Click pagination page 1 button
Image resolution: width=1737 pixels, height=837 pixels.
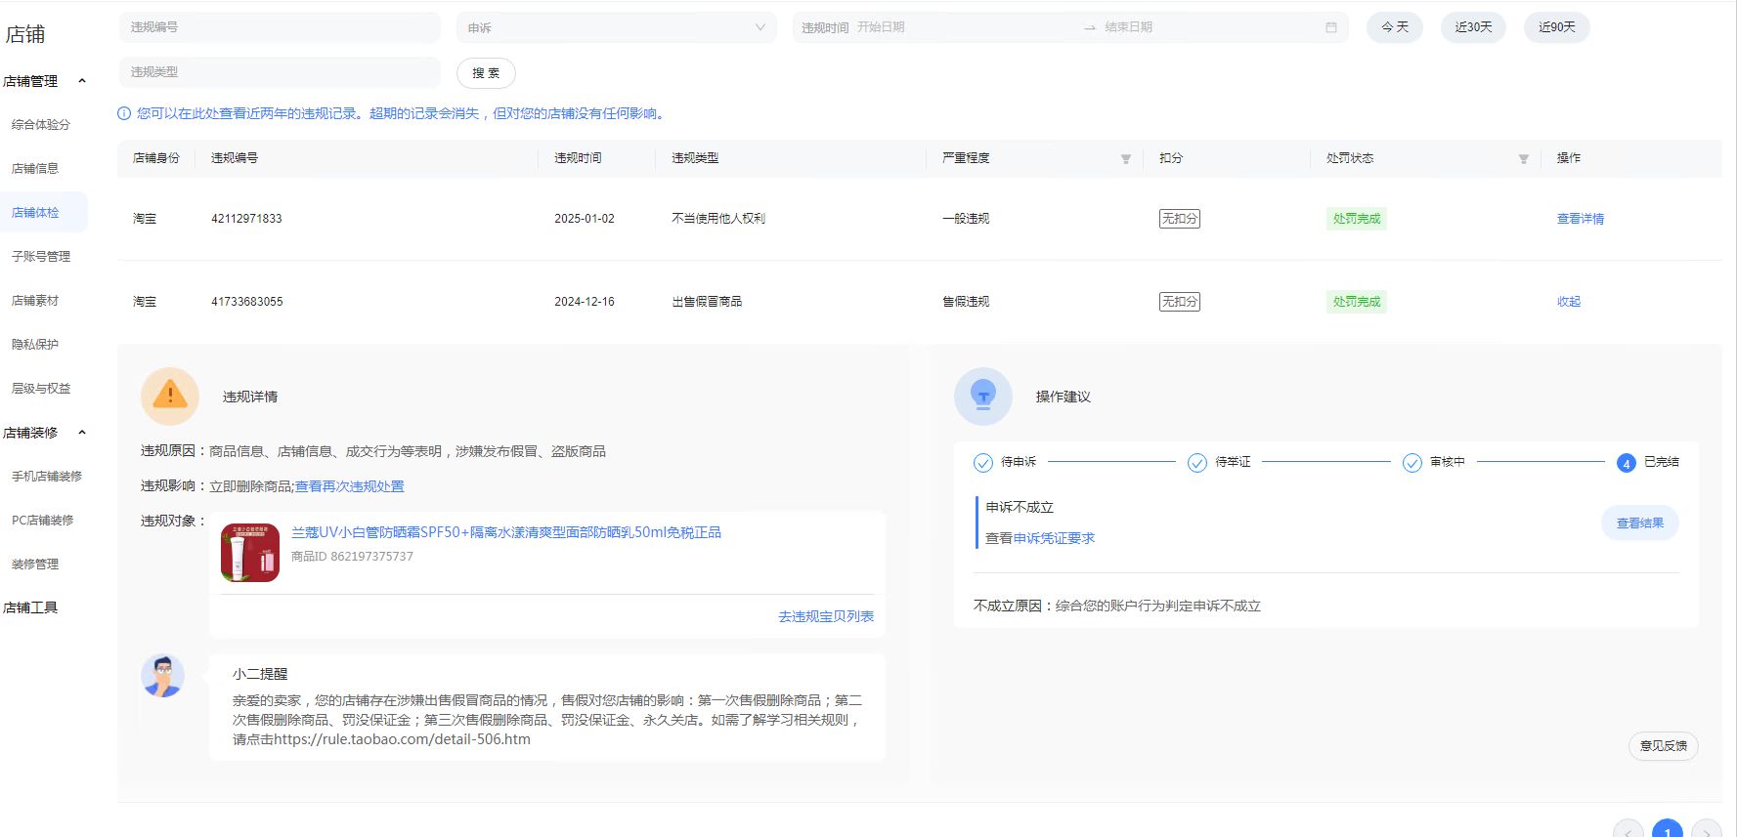[x=1668, y=829]
